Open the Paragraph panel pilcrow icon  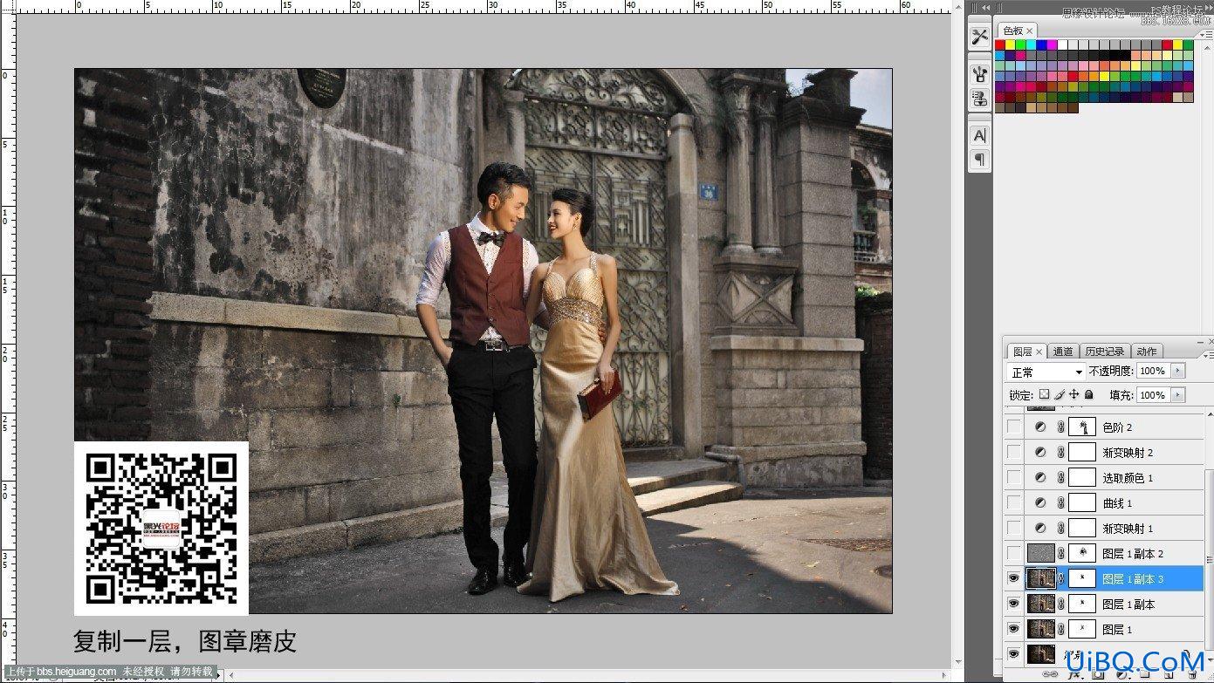[x=980, y=160]
